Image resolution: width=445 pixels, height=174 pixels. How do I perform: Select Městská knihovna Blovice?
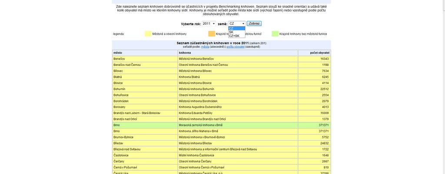[238, 83]
